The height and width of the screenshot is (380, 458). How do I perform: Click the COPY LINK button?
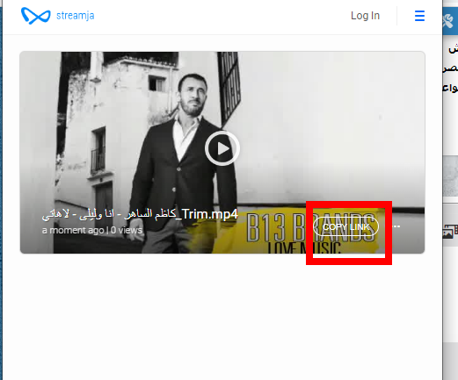pyautogui.click(x=346, y=226)
